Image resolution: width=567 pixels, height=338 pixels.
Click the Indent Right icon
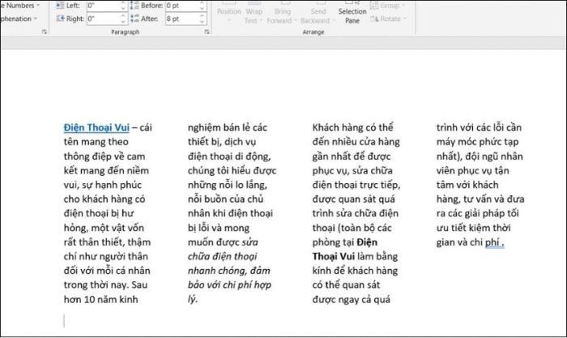tap(61, 19)
